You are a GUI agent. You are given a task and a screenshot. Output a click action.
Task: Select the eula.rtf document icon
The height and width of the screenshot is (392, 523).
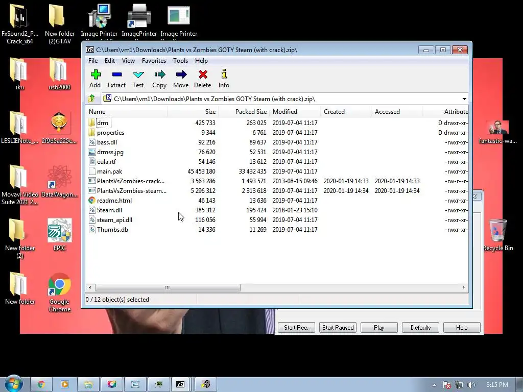point(92,162)
